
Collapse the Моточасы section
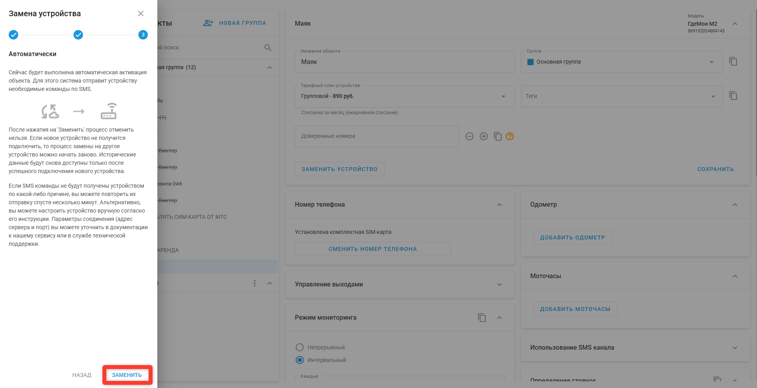click(735, 276)
